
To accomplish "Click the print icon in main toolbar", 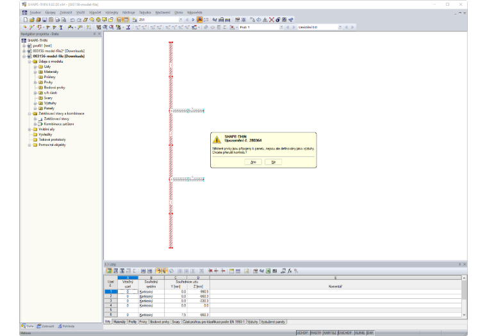I will point(57,20).
